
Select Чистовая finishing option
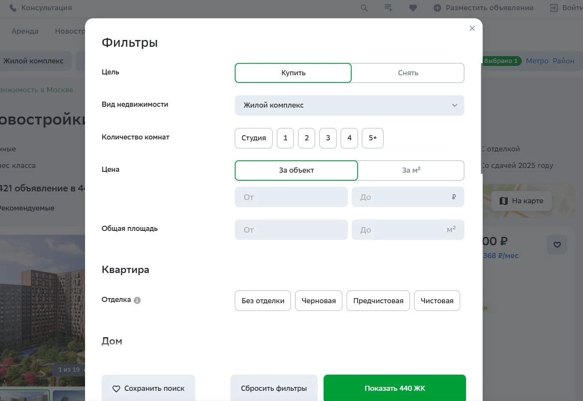click(x=437, y=301)
